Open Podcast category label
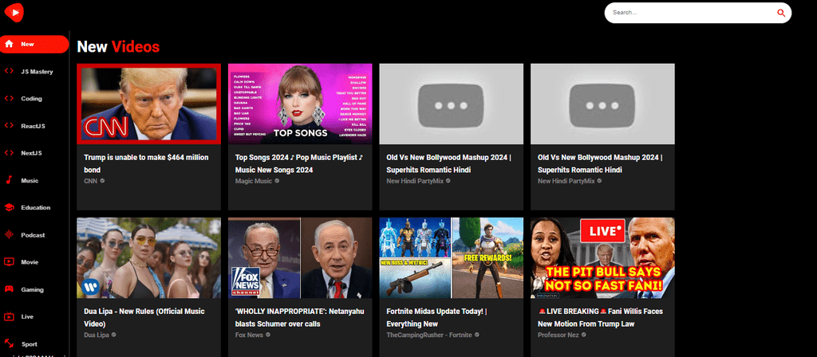Image resolution: width=817 pixels, height=357 pixels. click(33, 235)
